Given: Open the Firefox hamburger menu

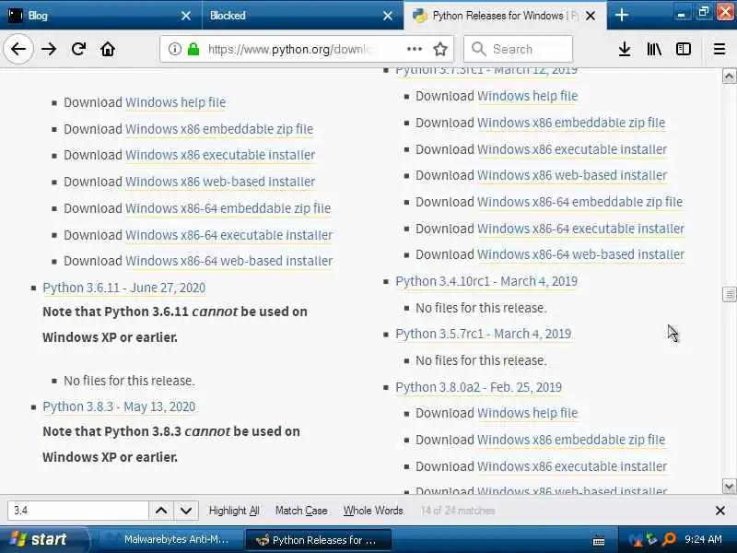Looking at the screenshot, I should (719, 49).
